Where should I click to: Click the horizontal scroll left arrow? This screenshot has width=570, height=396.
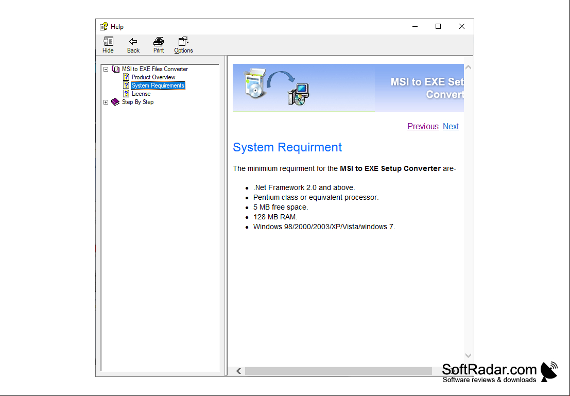238,371
